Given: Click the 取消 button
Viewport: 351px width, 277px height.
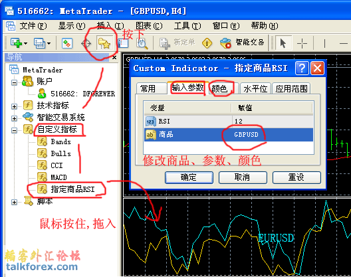Looking at the screenshot, I should tap(243, 177).
